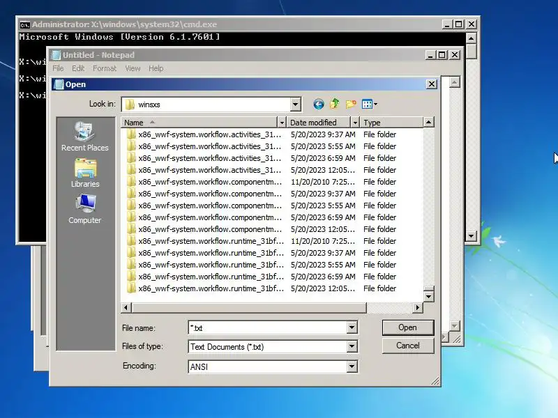Viewport: 558px width, 418px height.
Task: Sort by the Name column header
Action: point(199,123)
